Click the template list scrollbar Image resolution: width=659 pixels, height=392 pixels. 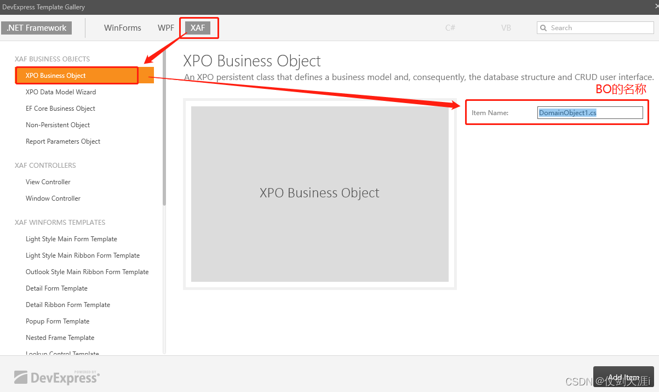coord(164,128)
